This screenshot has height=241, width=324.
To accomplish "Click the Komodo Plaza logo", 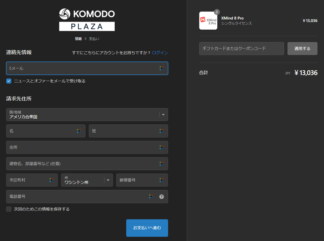I will [87, 20].
